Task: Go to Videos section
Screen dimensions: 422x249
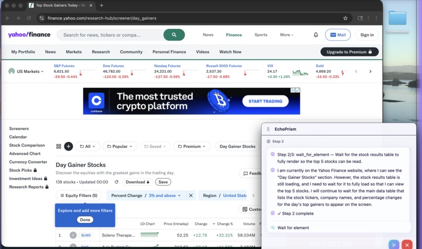Action: point(203,52)
